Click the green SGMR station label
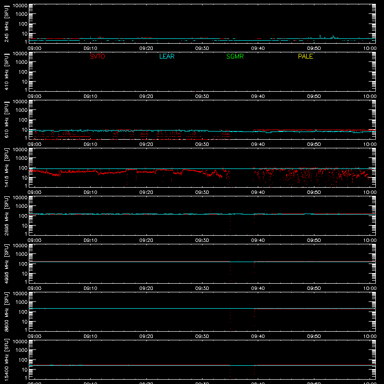Screen dimensions: 384x384 click(235, 56)
